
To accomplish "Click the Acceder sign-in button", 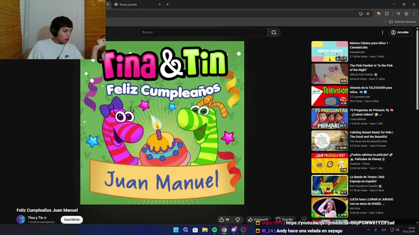I will pos(400,32).
